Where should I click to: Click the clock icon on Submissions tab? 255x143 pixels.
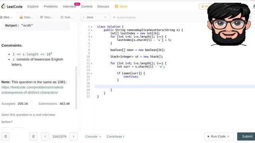(x=62, y=17)
